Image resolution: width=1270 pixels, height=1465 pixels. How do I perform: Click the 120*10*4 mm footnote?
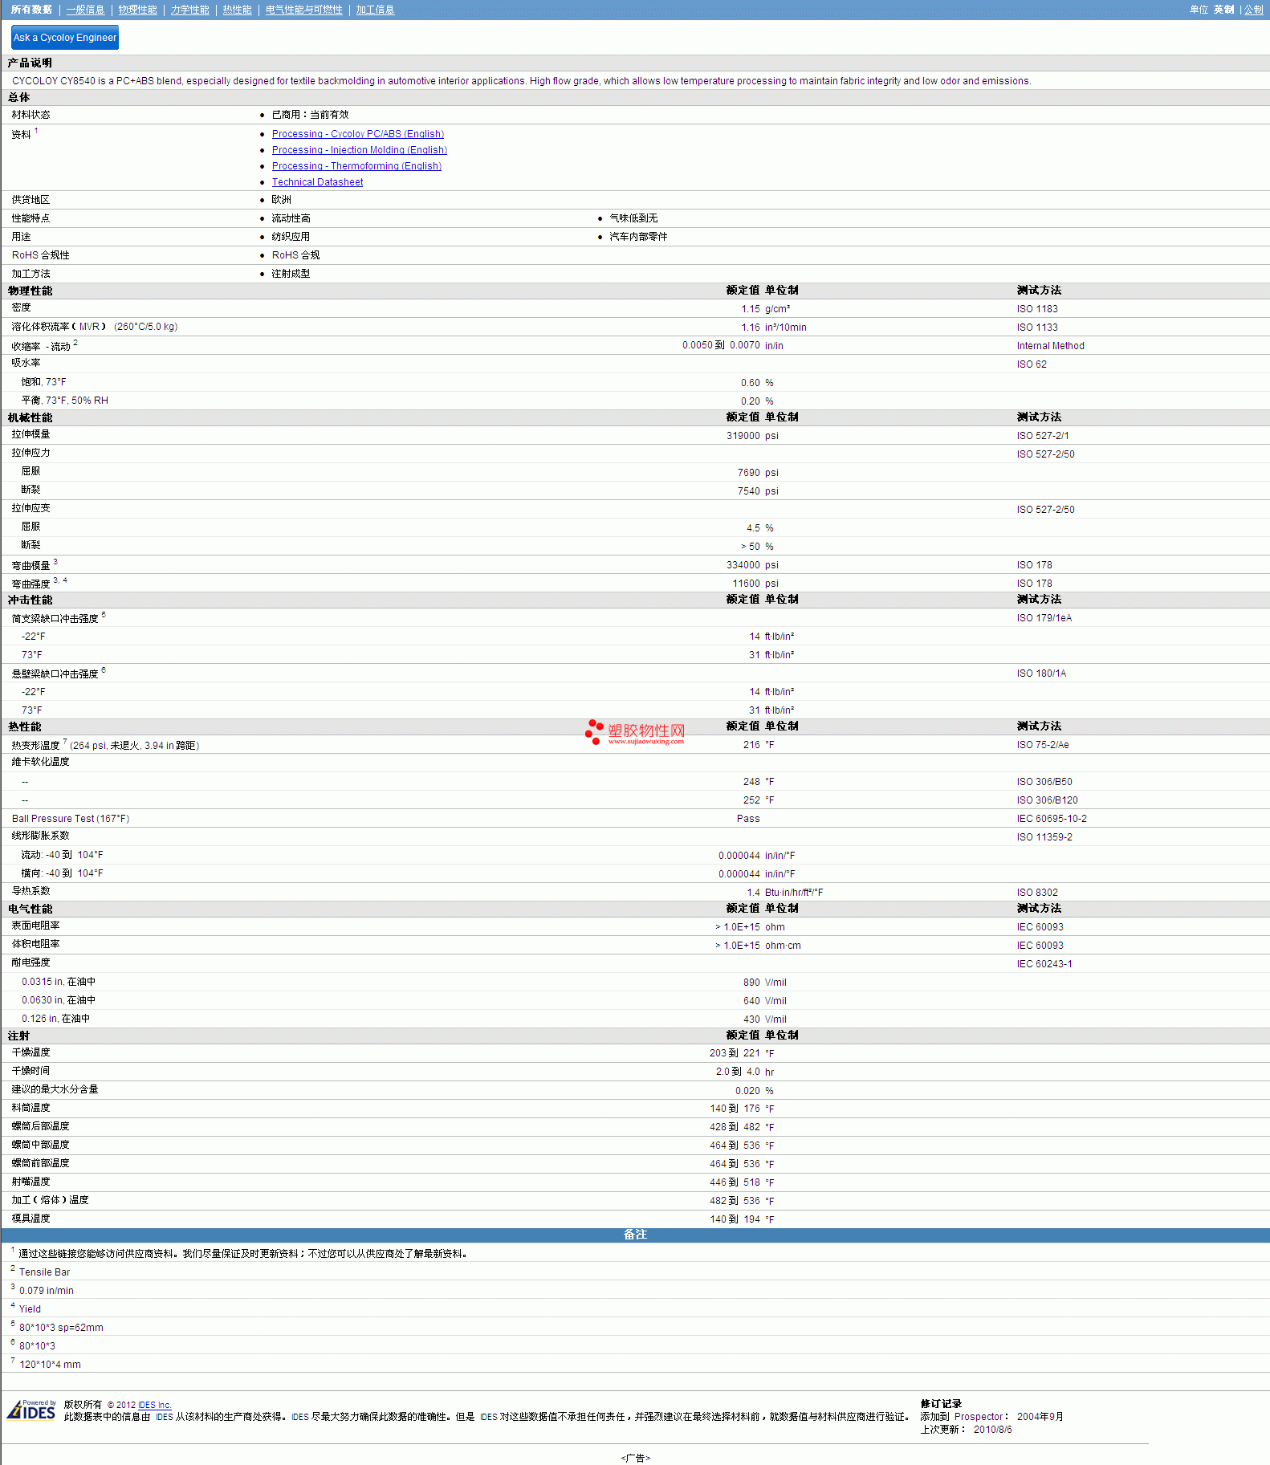click(x=50, y=1365)
